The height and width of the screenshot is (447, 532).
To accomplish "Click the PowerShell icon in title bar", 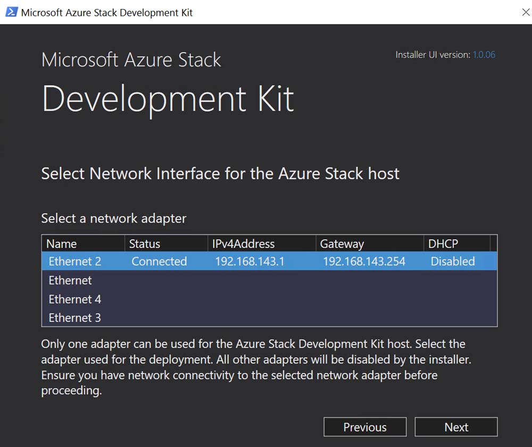I will point(11,12).
